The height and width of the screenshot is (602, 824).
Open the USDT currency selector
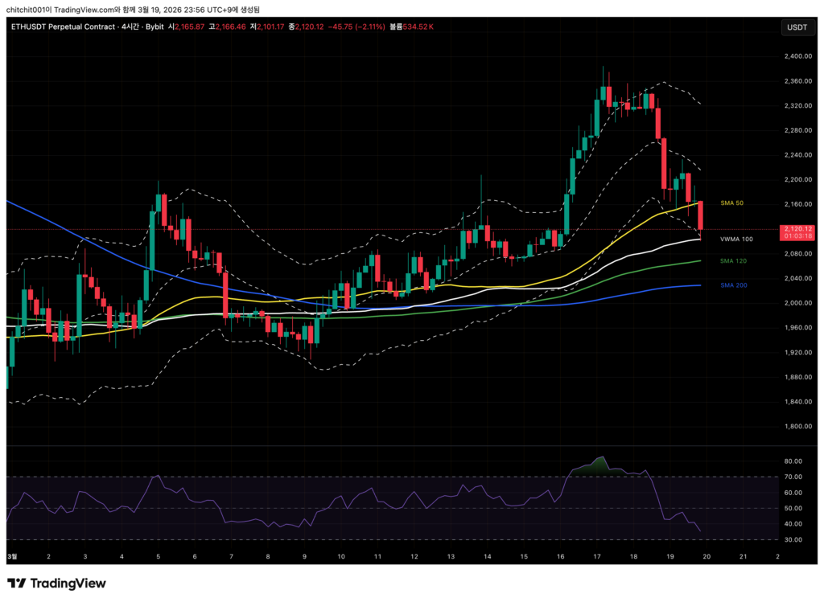click(x=796, y=27)
